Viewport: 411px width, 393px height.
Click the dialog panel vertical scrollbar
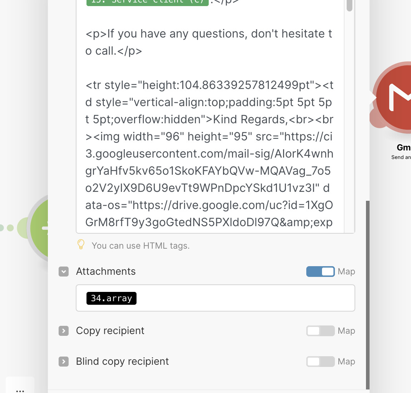(x=367, y=295)
